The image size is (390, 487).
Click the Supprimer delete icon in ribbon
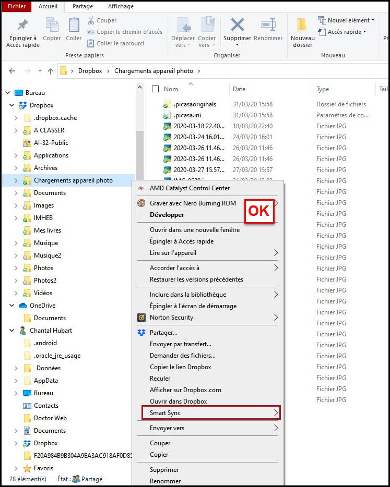coord(237,25)
